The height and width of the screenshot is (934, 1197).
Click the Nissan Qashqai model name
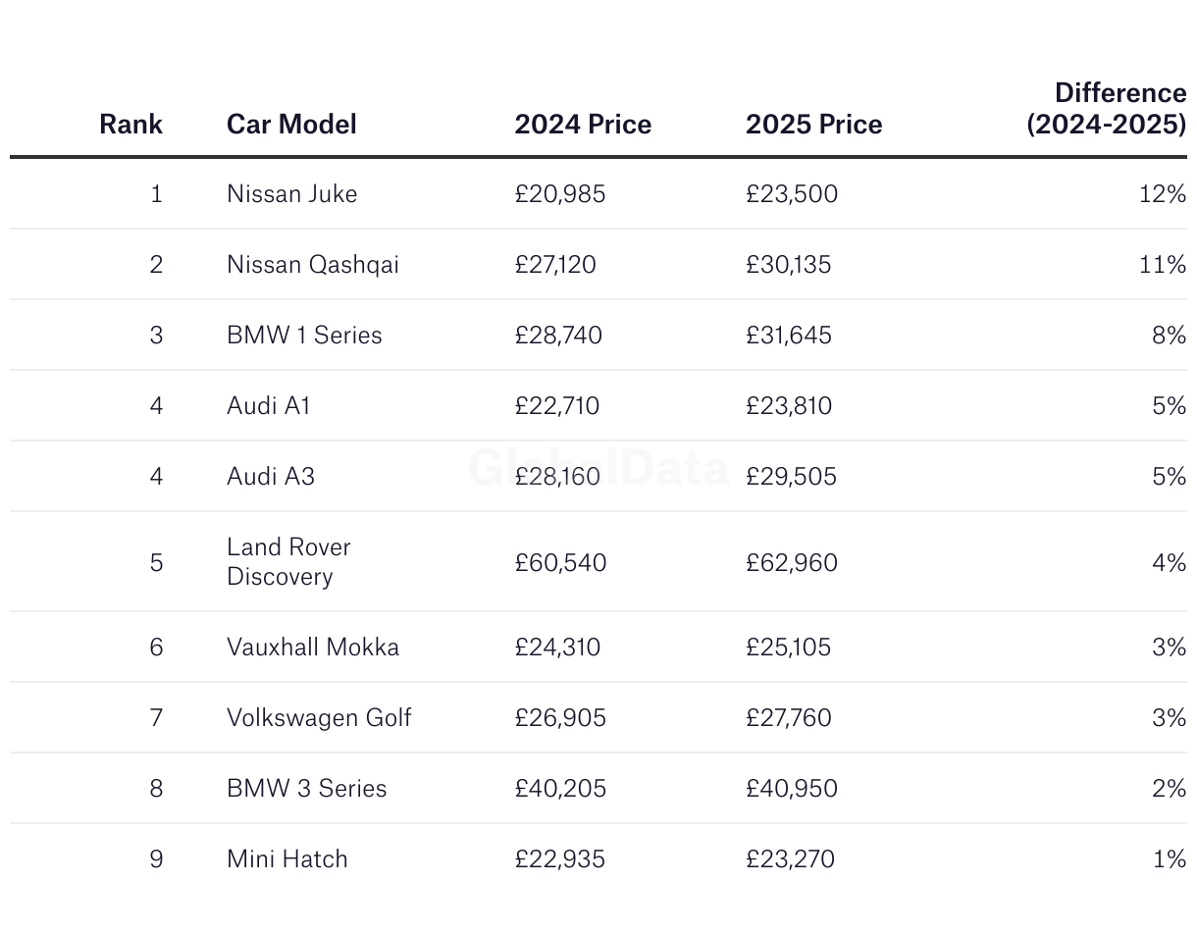tap(313, 265)
